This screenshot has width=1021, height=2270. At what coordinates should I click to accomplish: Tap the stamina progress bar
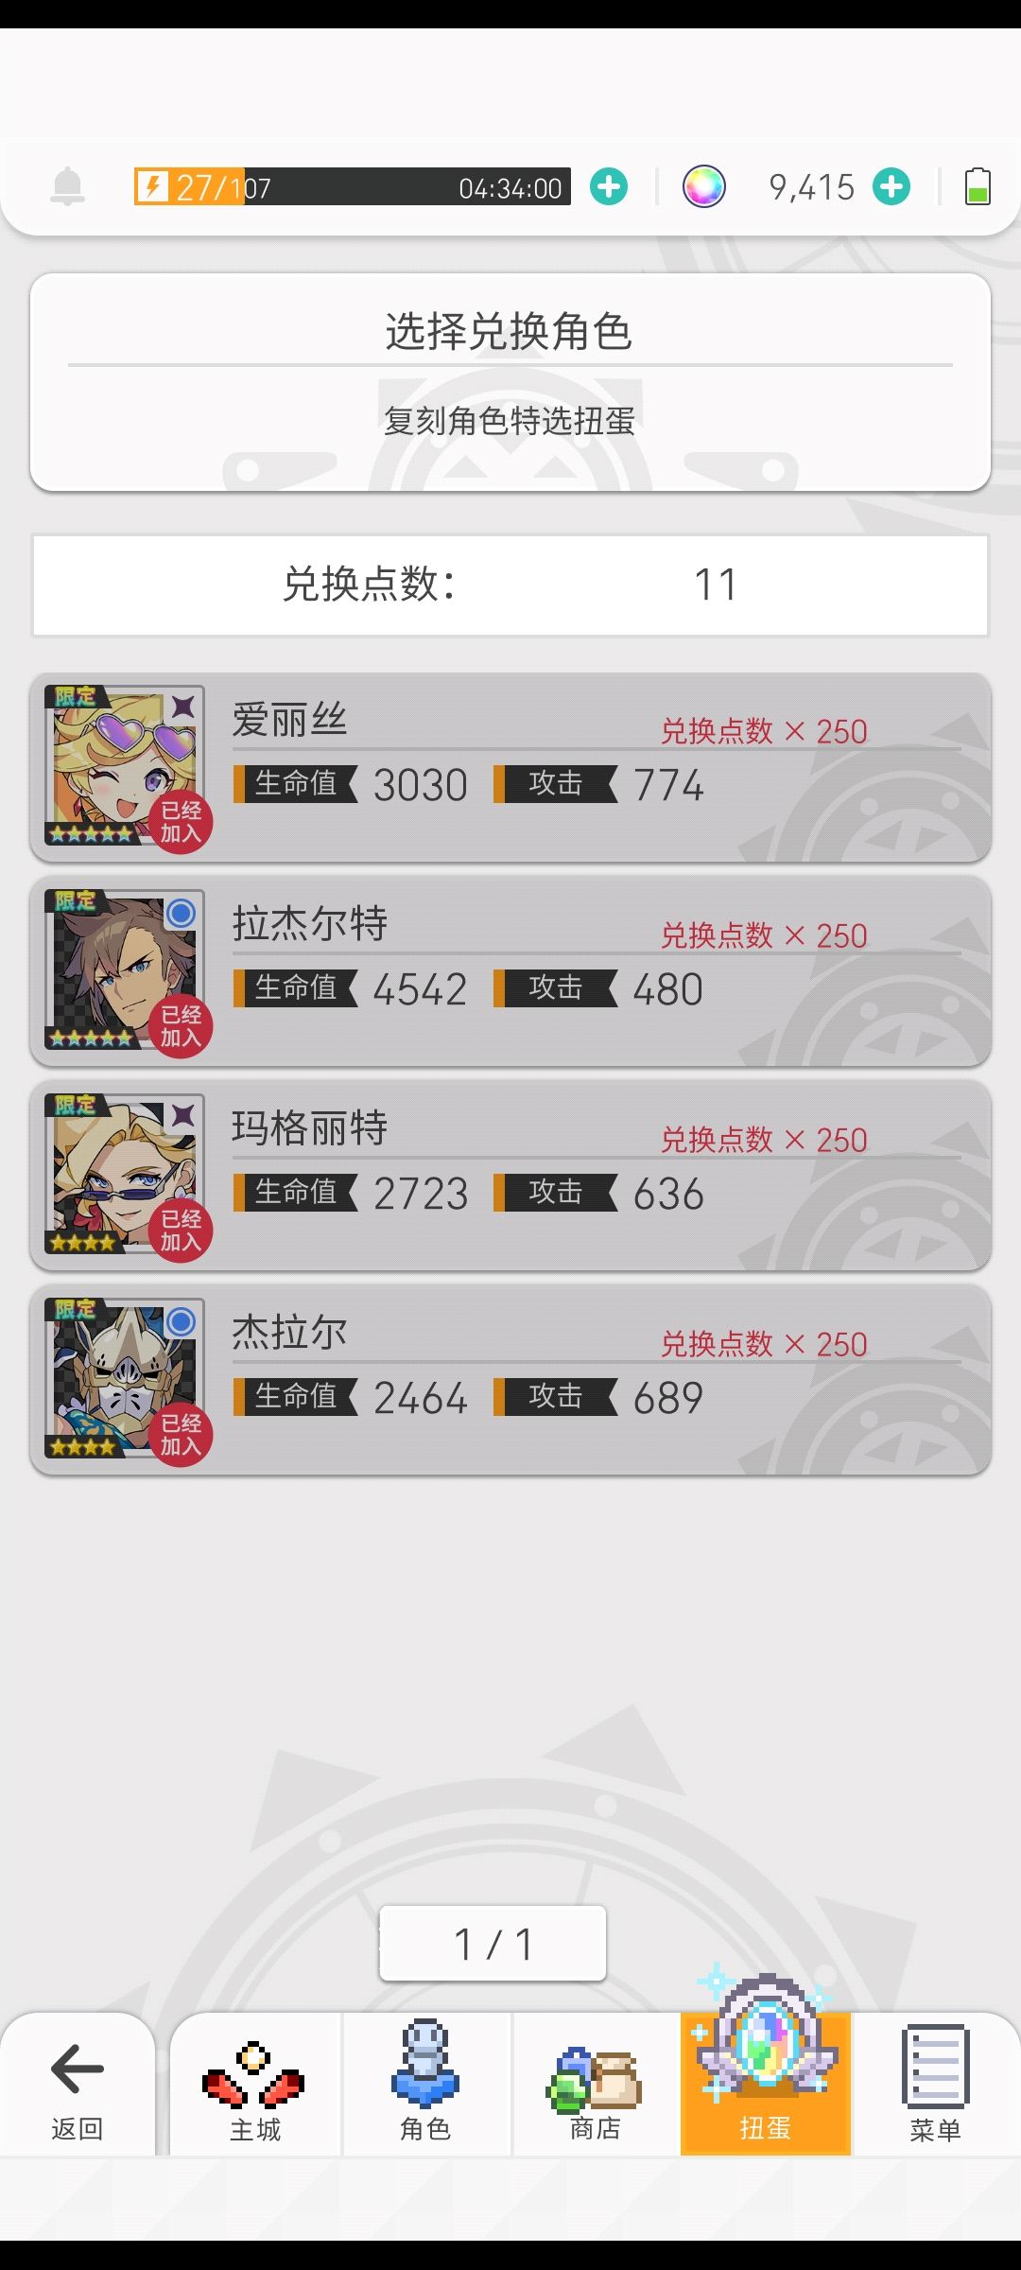pyautogui.click(x=352, y=186)
